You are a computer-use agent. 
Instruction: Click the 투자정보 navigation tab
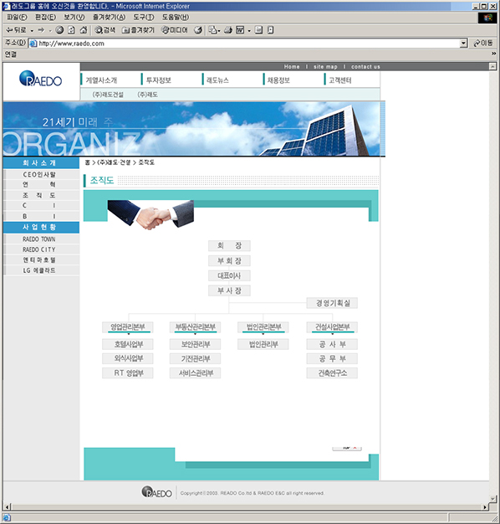pyautogui.click(x=159, y=80)
